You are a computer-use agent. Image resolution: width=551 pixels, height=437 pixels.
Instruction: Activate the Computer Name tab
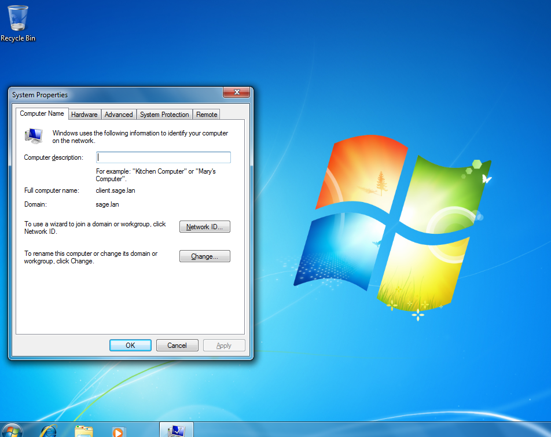42,113
